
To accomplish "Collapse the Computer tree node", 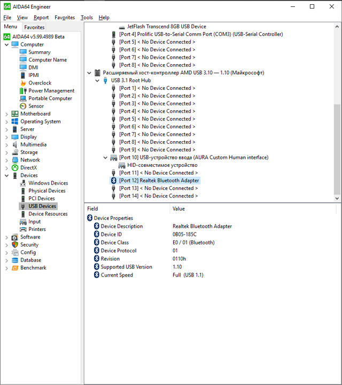I will pyautogui.click(x=6, y=45).
